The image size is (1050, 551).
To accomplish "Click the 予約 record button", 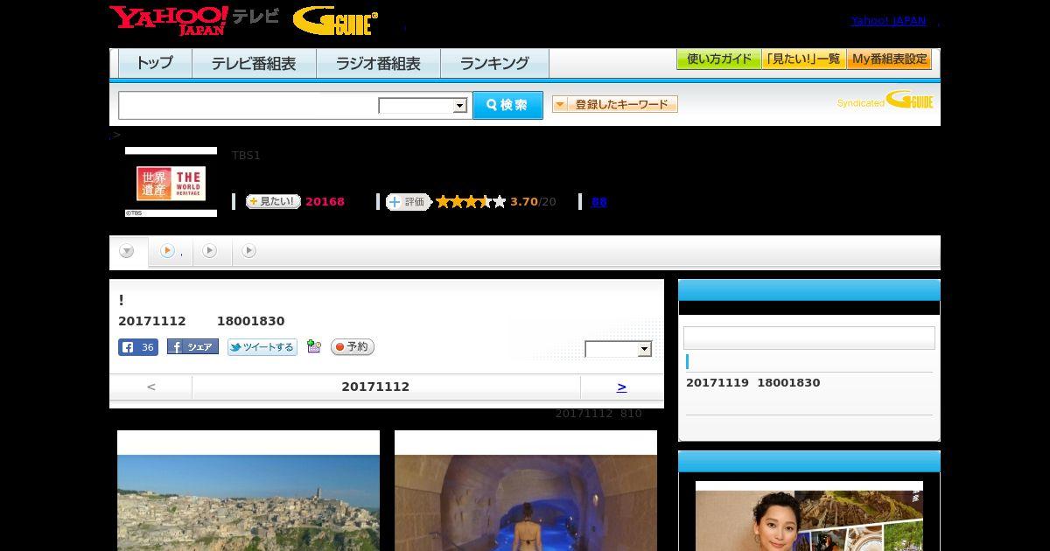I will click(353, 347).
